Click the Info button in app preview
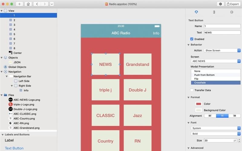Viewport: 242px width, 151px height. (x=156, y=33)
